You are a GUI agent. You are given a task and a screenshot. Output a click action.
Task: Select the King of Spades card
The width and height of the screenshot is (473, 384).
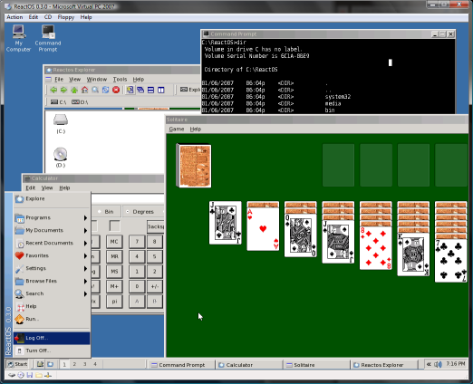coord(413,254)
